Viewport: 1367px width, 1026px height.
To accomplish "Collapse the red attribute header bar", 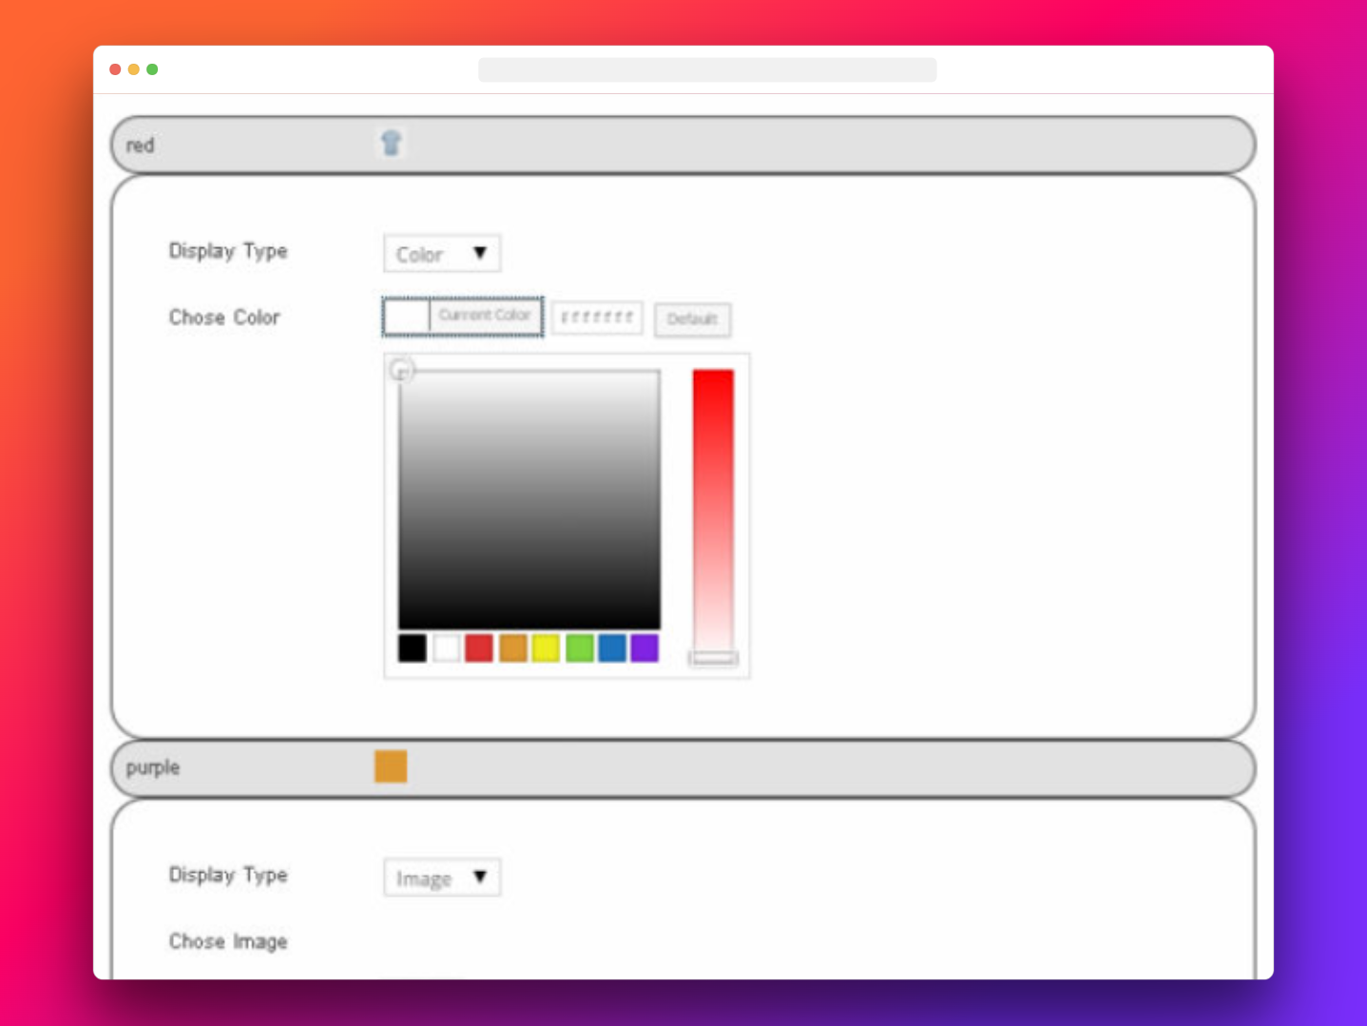I will pos(683,145).
